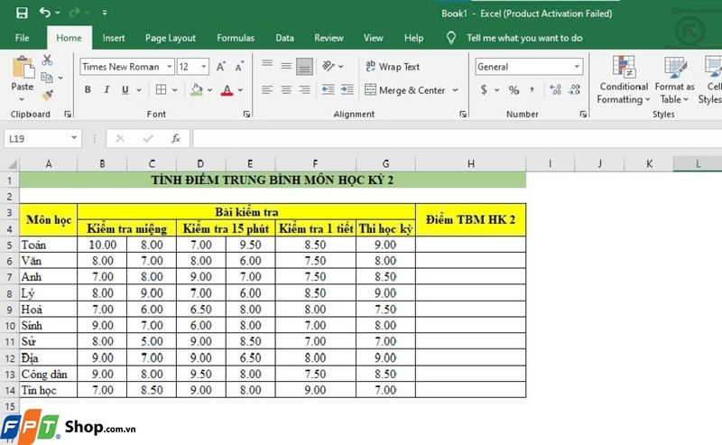Screen dimensions: 722x445
Task: Open the Times New Roman font dropdown
Action: click(167, 67)
